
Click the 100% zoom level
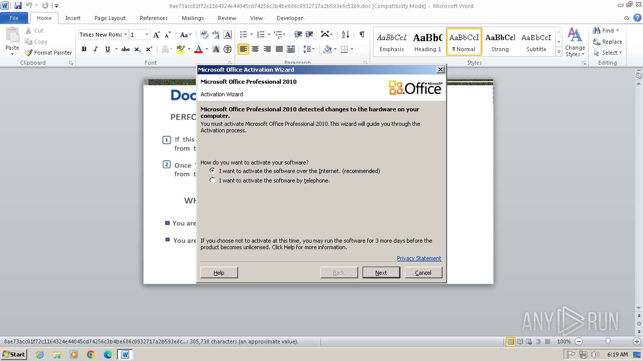point(564,341)
